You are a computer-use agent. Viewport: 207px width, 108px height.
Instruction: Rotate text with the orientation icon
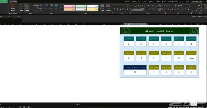tap(153, 6)
